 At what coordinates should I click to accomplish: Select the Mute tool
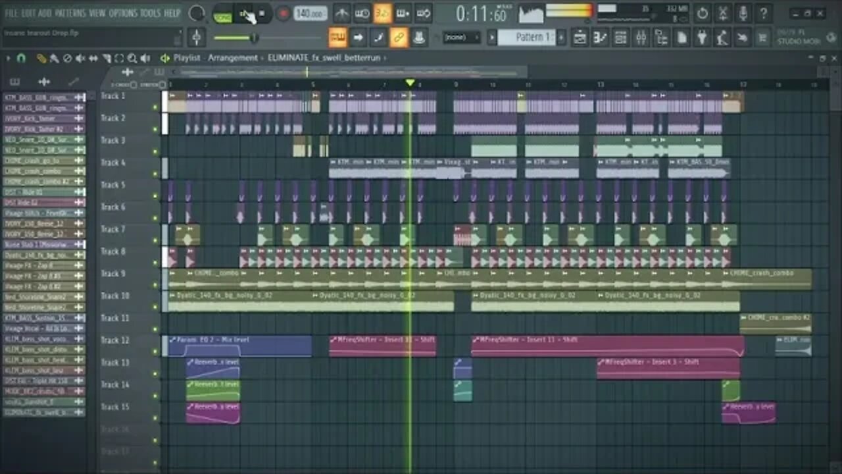[80, 59]
